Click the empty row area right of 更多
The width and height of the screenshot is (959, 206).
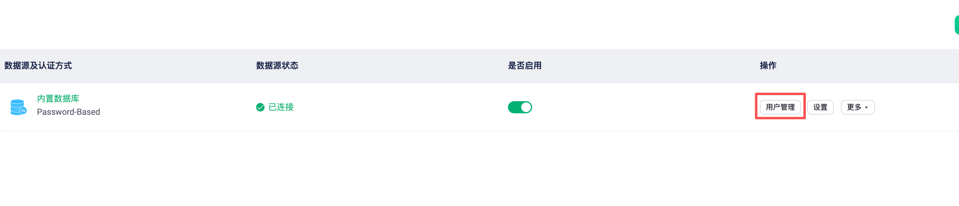point(916,107)
